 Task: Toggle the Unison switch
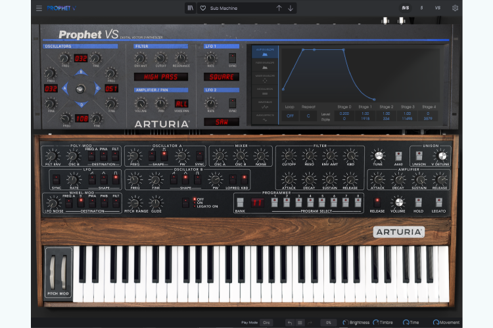419,155
